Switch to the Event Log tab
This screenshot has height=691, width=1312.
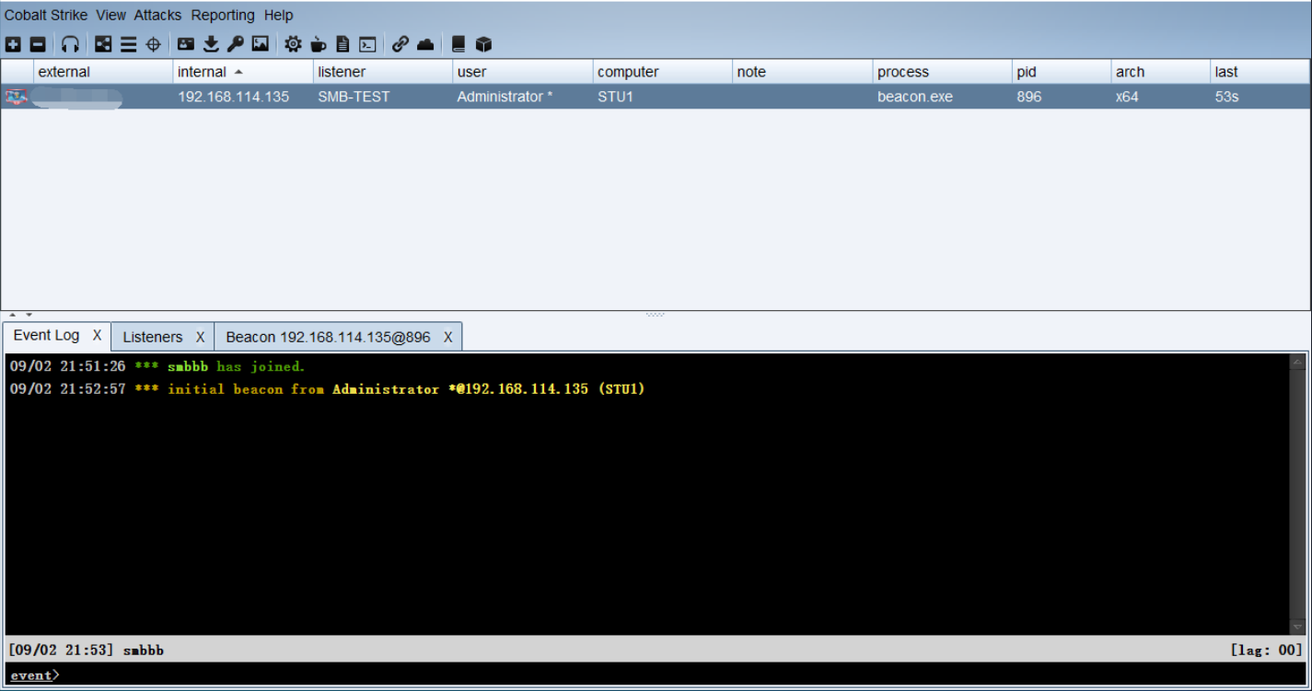(46, 336)
